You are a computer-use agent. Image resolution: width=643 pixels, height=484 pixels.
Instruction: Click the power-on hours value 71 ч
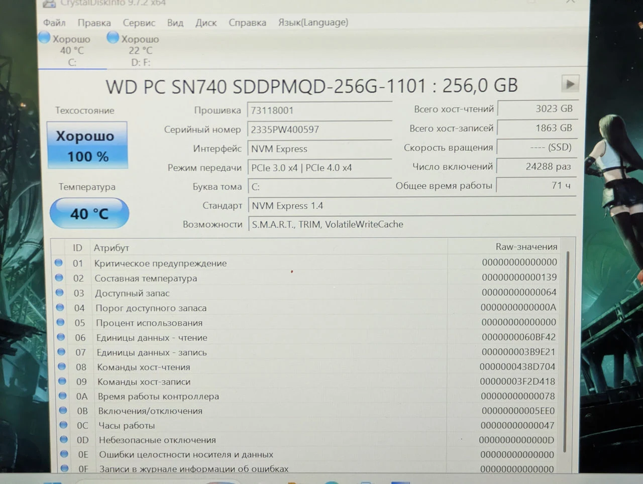coord(537,185)
